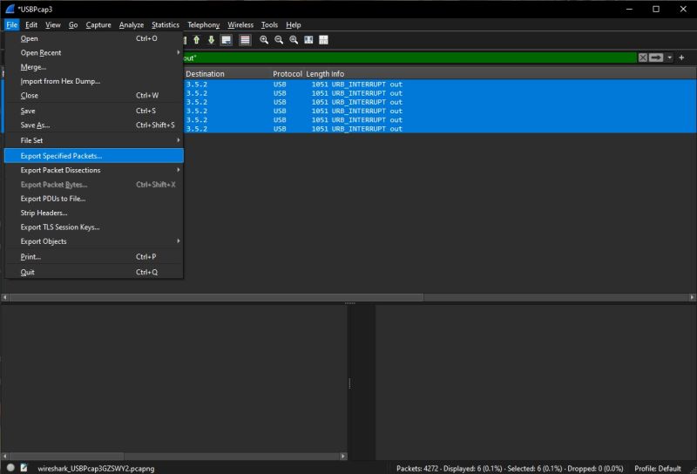This screenshot has width=697, height=474.
Task: Clear the display filter with the X icon
Action: click(643, 58)
